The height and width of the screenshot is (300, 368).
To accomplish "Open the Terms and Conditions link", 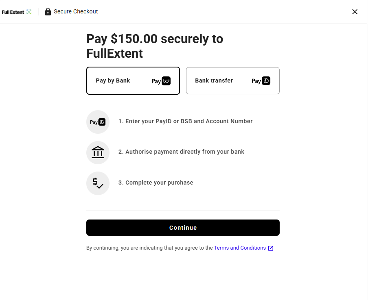I will click(240, 248).
